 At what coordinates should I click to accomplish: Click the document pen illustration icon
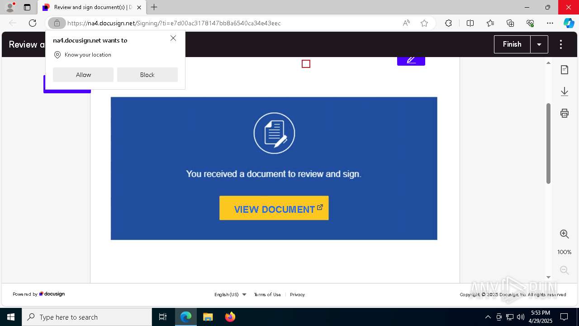coord(274,133)
